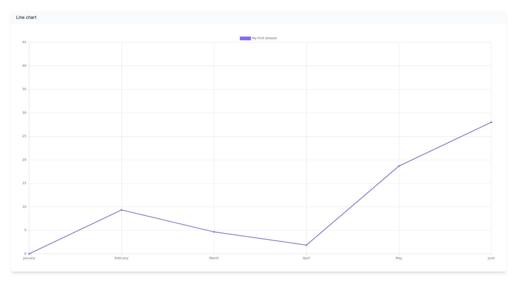Screen dimensions: 517x291
Task: Click the 'Line chart' card title
Action: point(26,18)
